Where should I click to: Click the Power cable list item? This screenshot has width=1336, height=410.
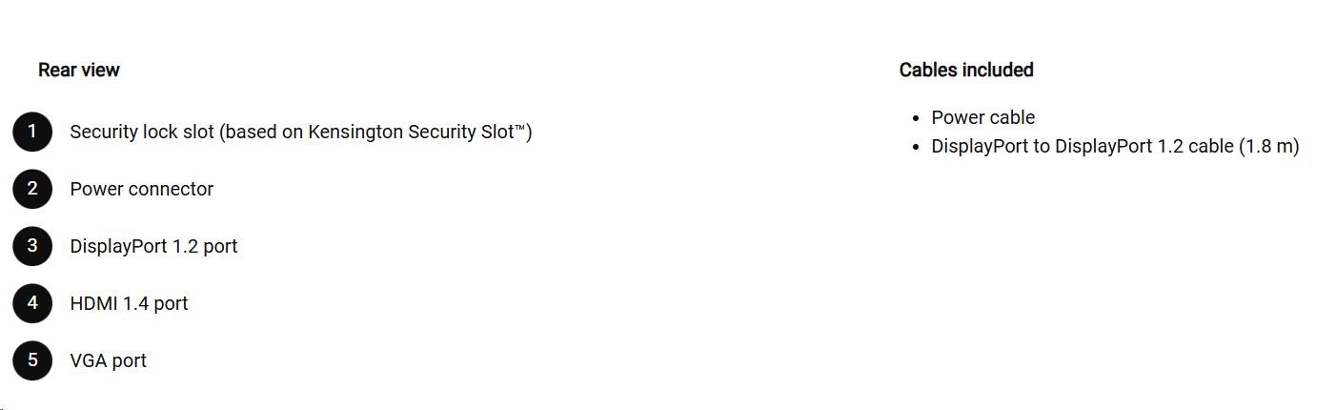(x=982, y=117)
